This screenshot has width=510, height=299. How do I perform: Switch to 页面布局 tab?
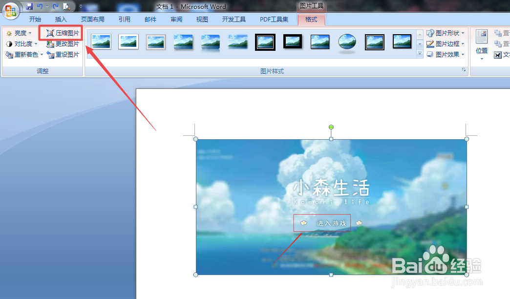tap(93, 20)
